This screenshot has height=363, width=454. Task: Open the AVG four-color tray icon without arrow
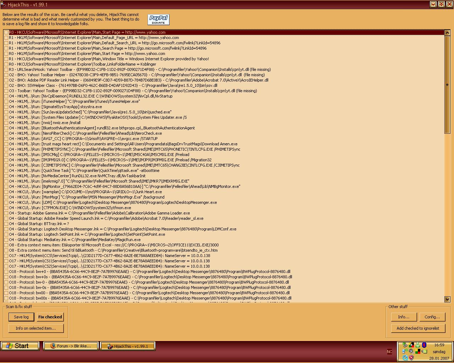[418, 351]
